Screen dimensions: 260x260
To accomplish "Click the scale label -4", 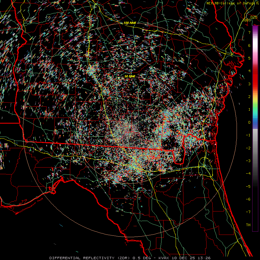I will point(248,174).
